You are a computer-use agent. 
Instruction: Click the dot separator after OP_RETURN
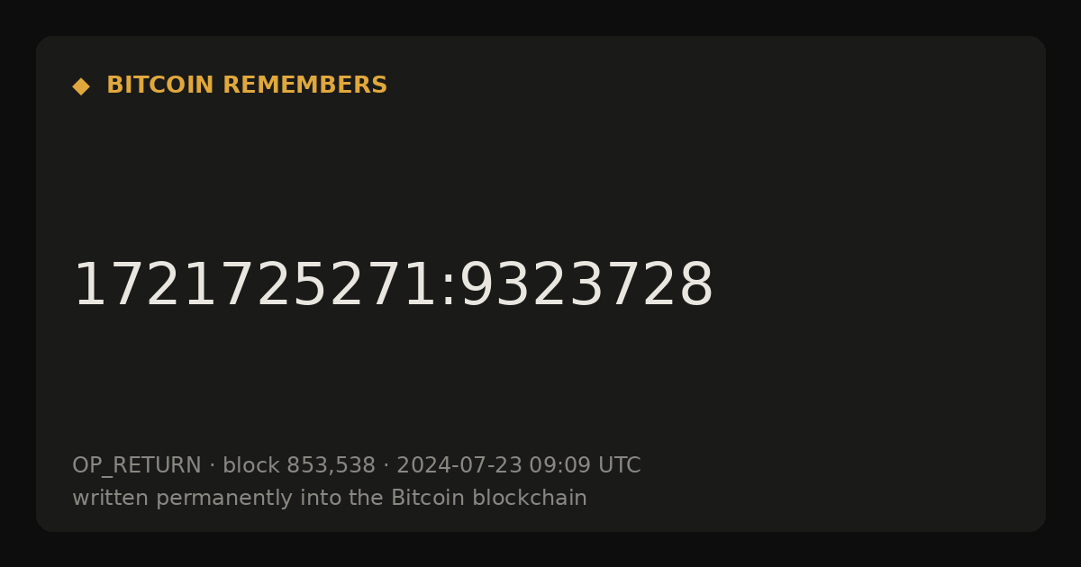click(213, 466)
